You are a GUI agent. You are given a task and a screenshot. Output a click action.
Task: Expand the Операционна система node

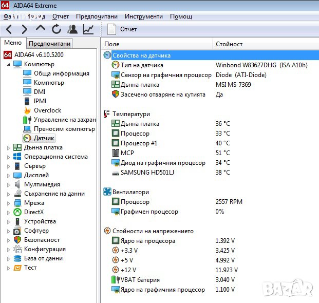pyautogui.click(x=8, y=157)
